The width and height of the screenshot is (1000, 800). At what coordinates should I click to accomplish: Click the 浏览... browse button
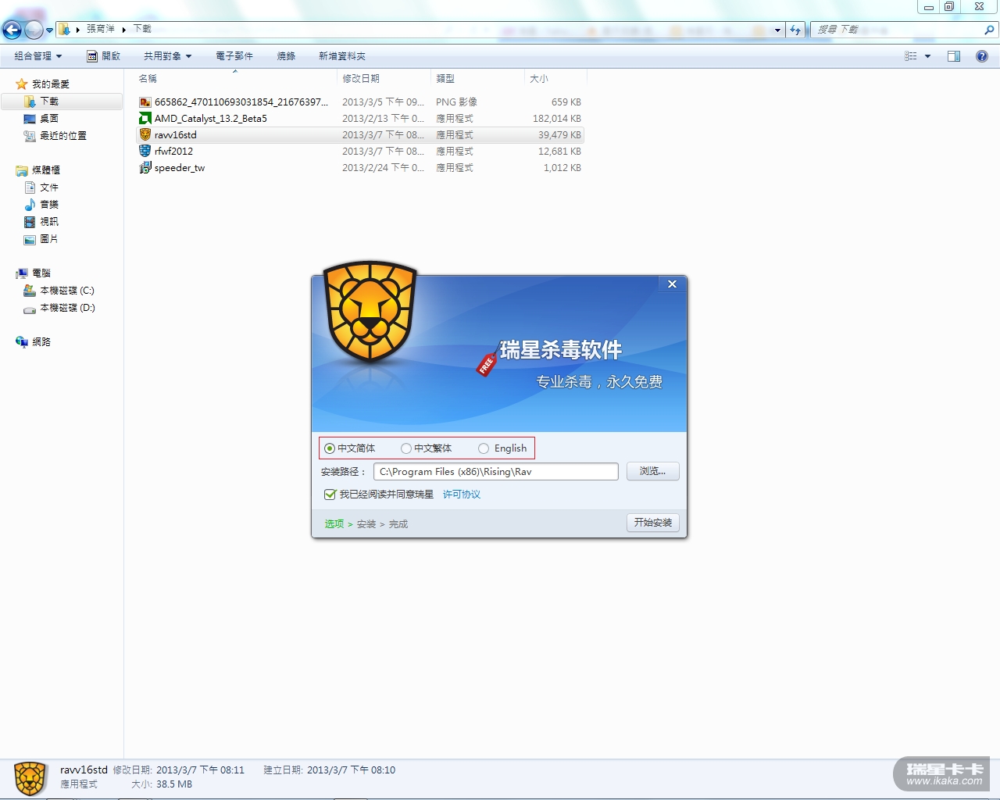[652, 471]
